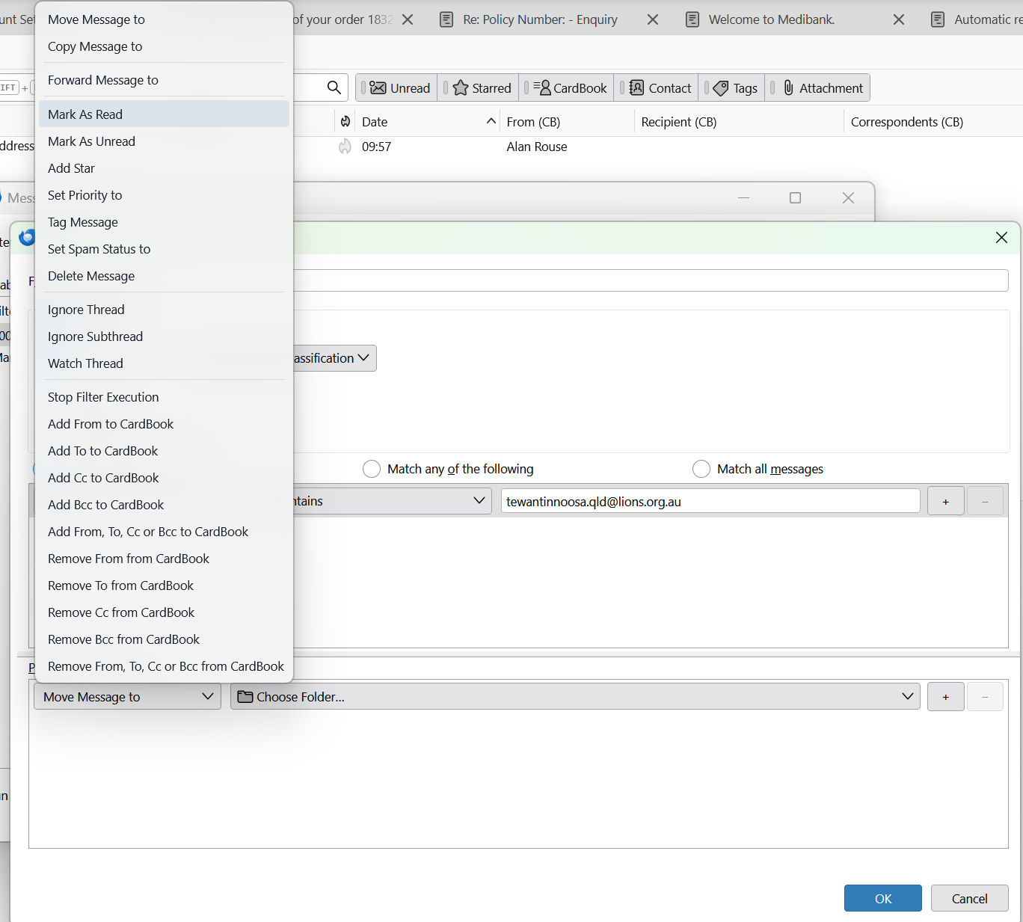
Task: Add a new filter action row
Action: pyautogui.click(x=946, y=697)
